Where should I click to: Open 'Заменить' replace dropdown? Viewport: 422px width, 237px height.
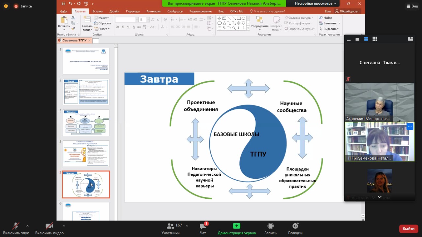330,23
